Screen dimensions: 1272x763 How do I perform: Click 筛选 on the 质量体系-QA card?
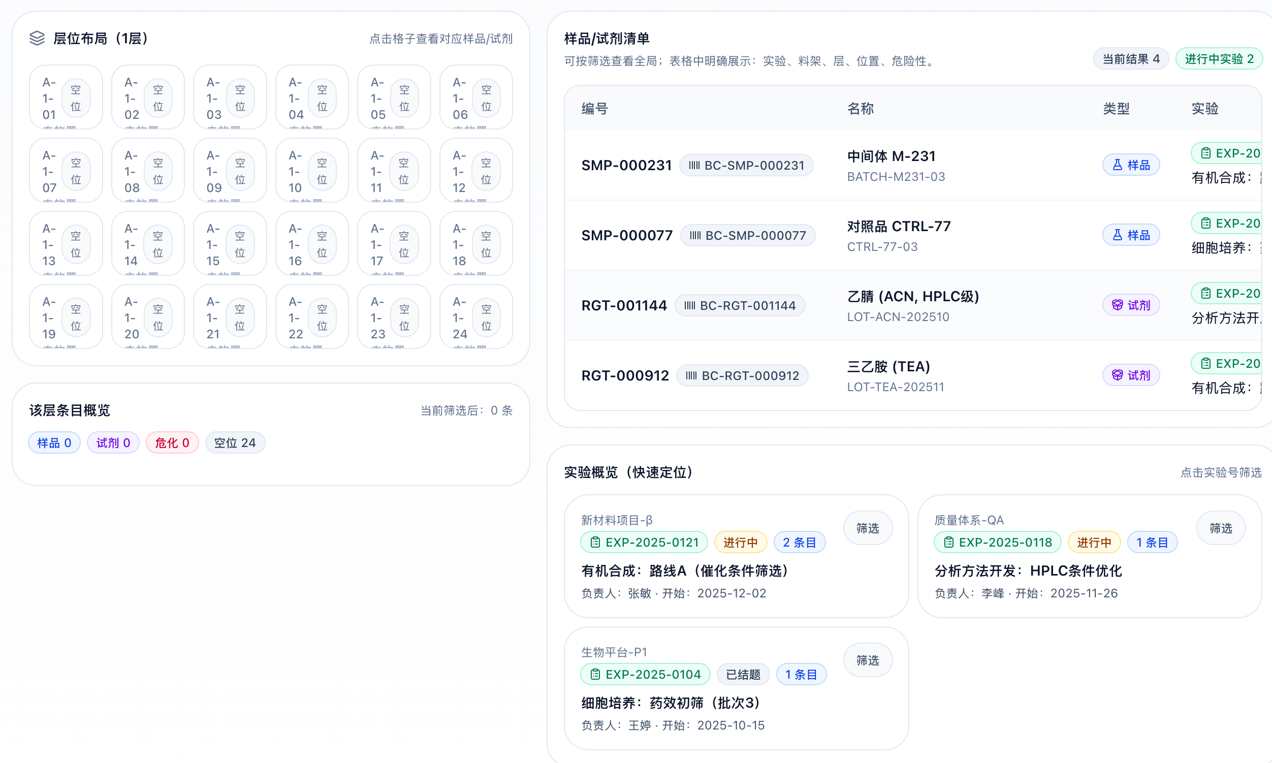(1221, 528)
